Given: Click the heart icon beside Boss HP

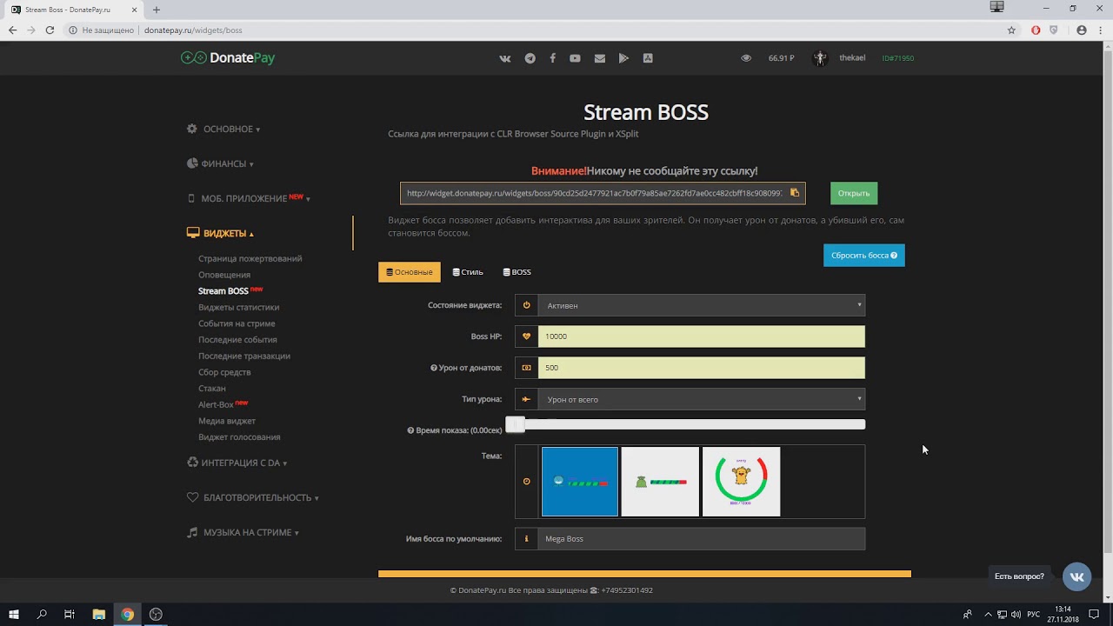Looking at the screenshot, I should click(x=526, y=336).
